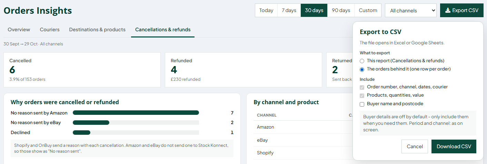Click 'Why orders were cancelled or refunded' heading

pyautogui.click(x=65, y=102)
